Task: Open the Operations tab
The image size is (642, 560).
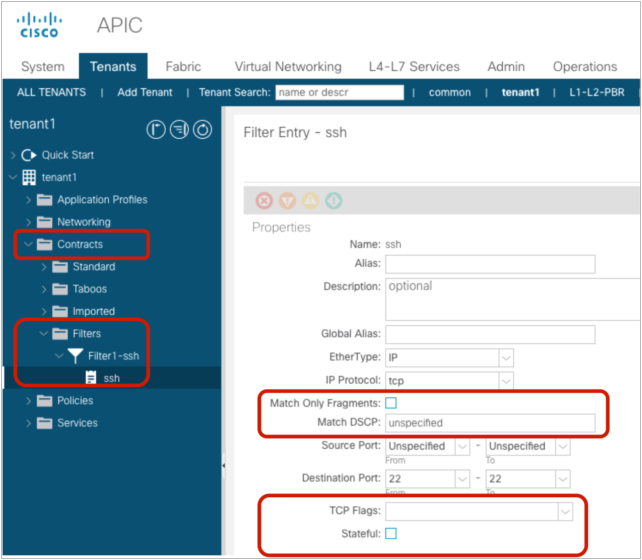Action: 585,67
